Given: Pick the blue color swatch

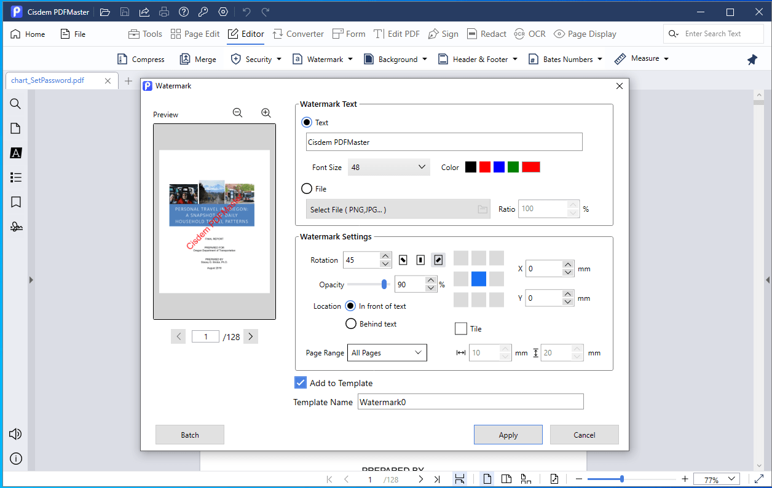Looking at the screenshot, I should pos(499,167).
